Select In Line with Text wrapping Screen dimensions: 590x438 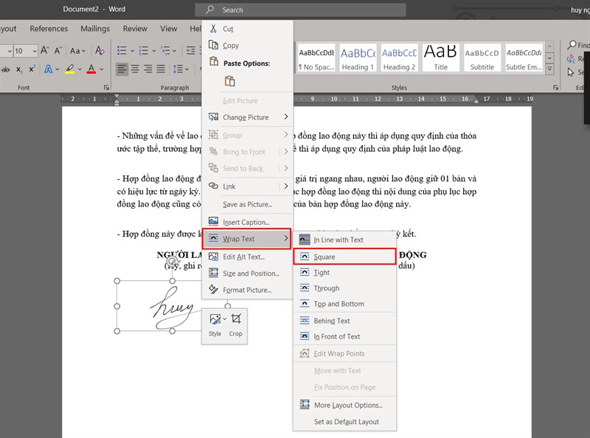coord(344,240)
